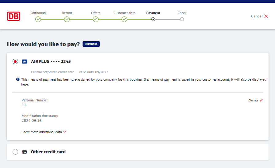The width and height of the screenshot is (275, 168).
Task: Go to the Outbound step label
Action: 38,13
